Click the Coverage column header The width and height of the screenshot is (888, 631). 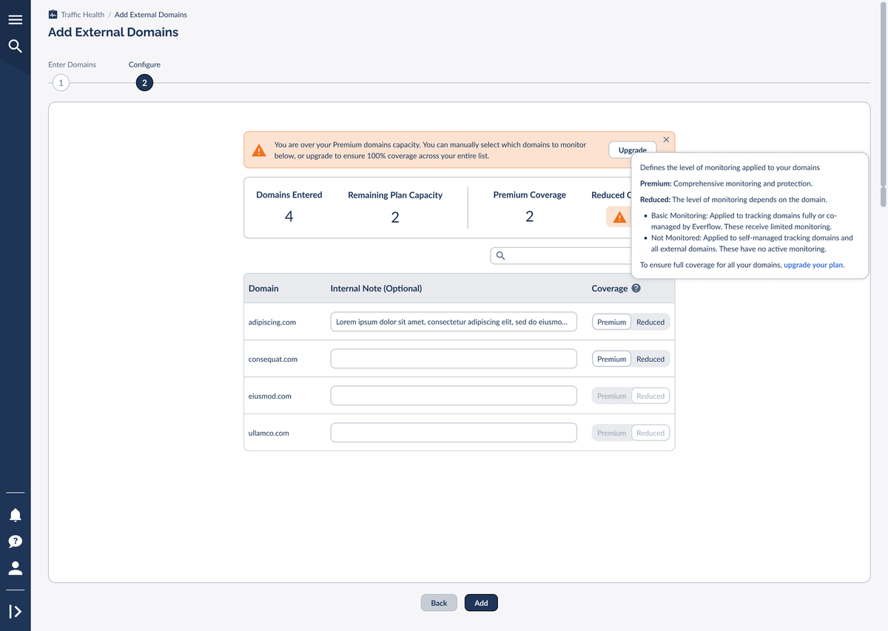coord(610,288)
